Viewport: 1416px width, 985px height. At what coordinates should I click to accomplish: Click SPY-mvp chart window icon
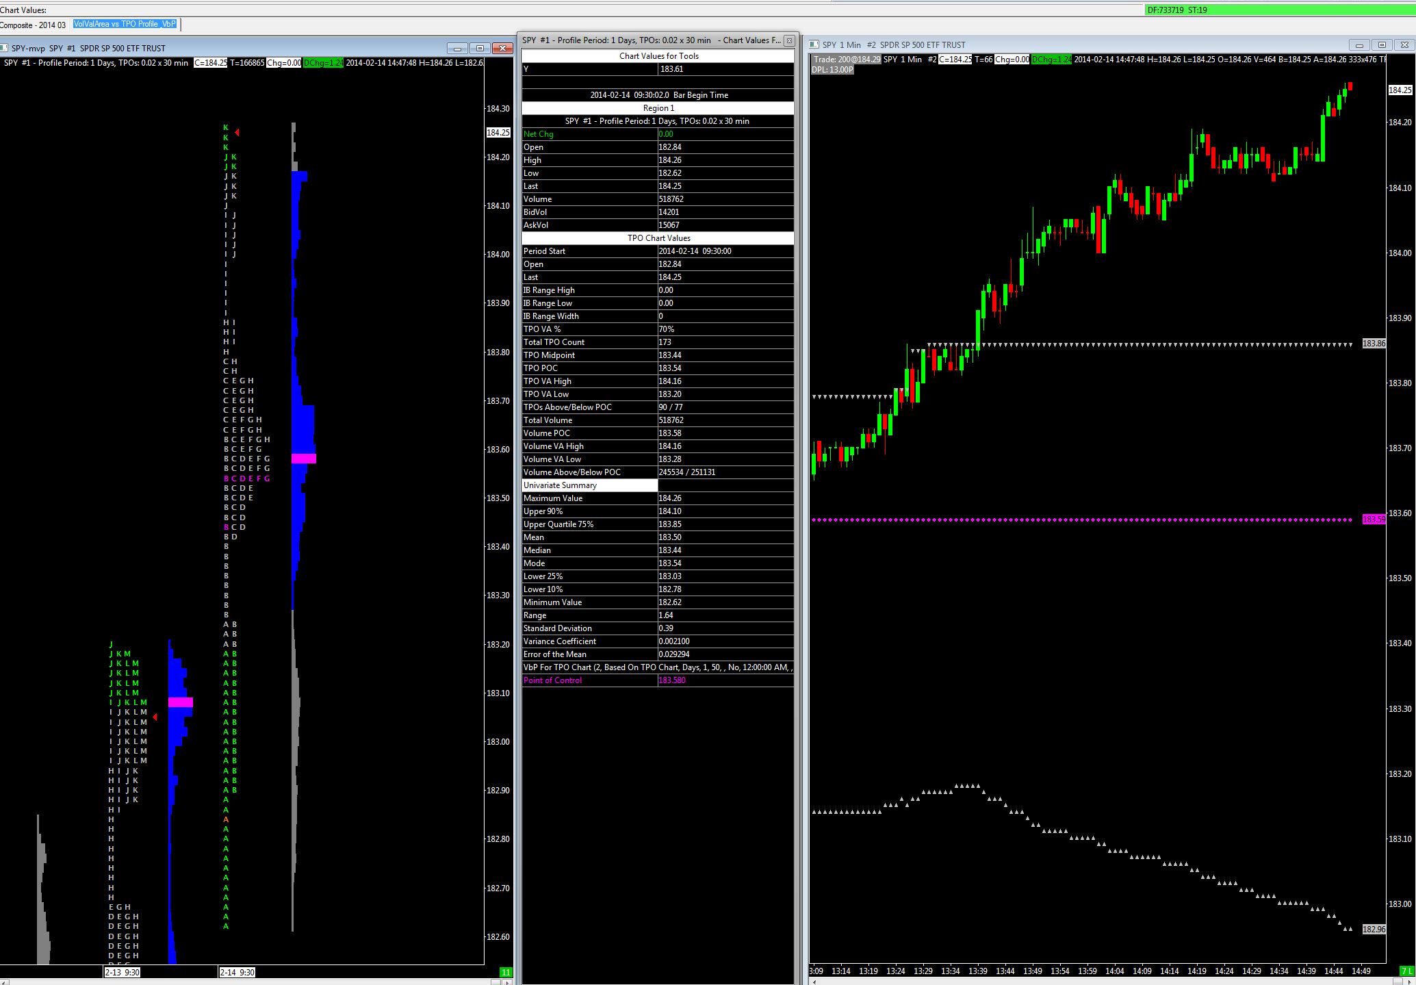point(4,48)
